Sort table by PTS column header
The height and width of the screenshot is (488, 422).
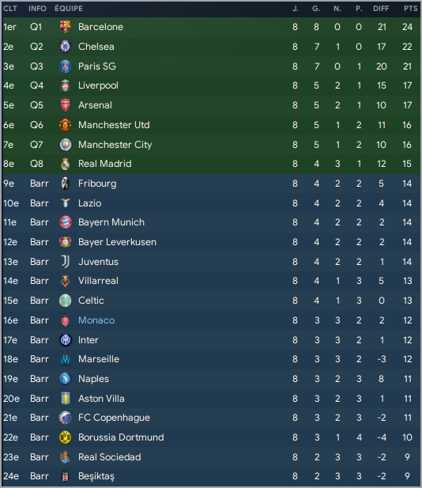point(410,9)
